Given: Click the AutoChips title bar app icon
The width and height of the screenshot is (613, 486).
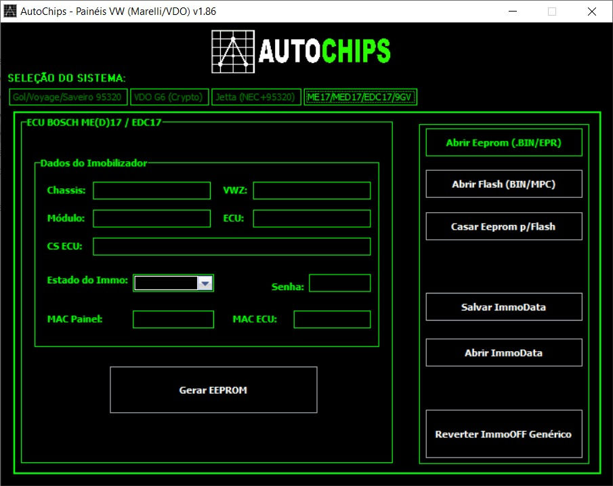Looking at the screenshot, I should pos(10,11).
